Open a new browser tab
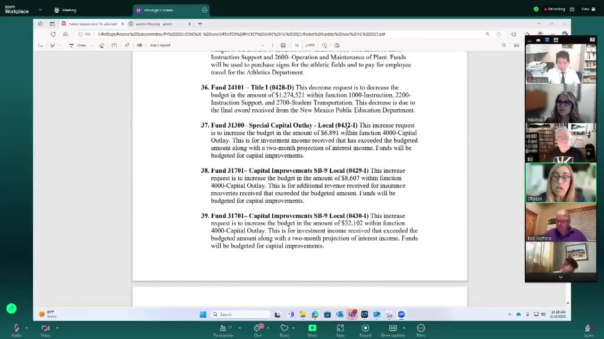The height and width of the screenshot is (339, 604). point(200,24)
